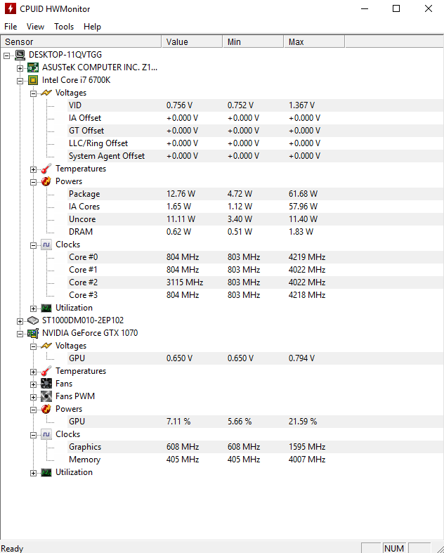Collapse the CPU Clocks section
This screenshot has width=444, height=553.
point(33,245)
